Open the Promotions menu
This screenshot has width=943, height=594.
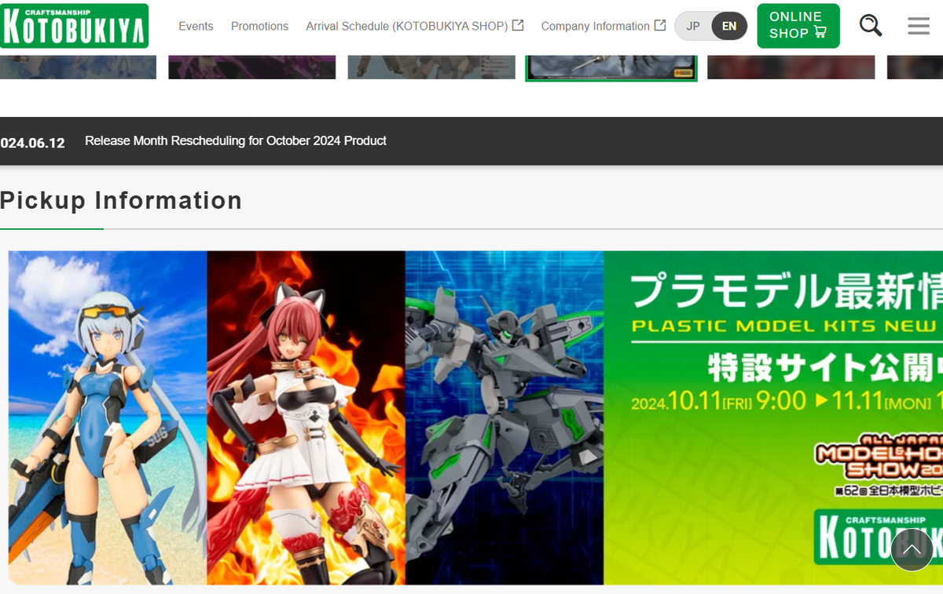coord(259,26)
